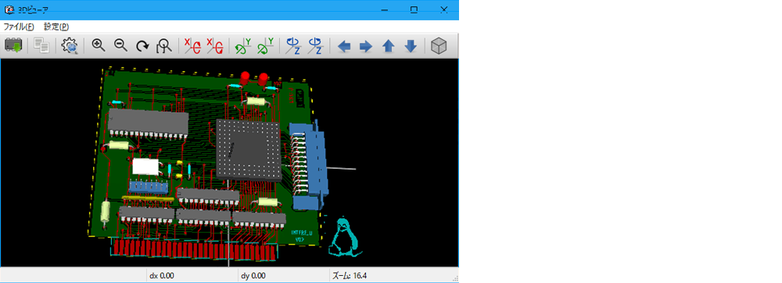Click the first blue Z-axis rotation icon

click(292, 46)
